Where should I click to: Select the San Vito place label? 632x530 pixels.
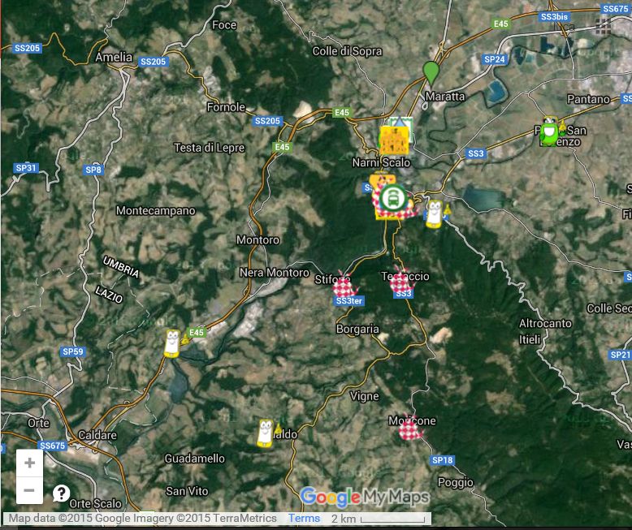tap(187, 491)
